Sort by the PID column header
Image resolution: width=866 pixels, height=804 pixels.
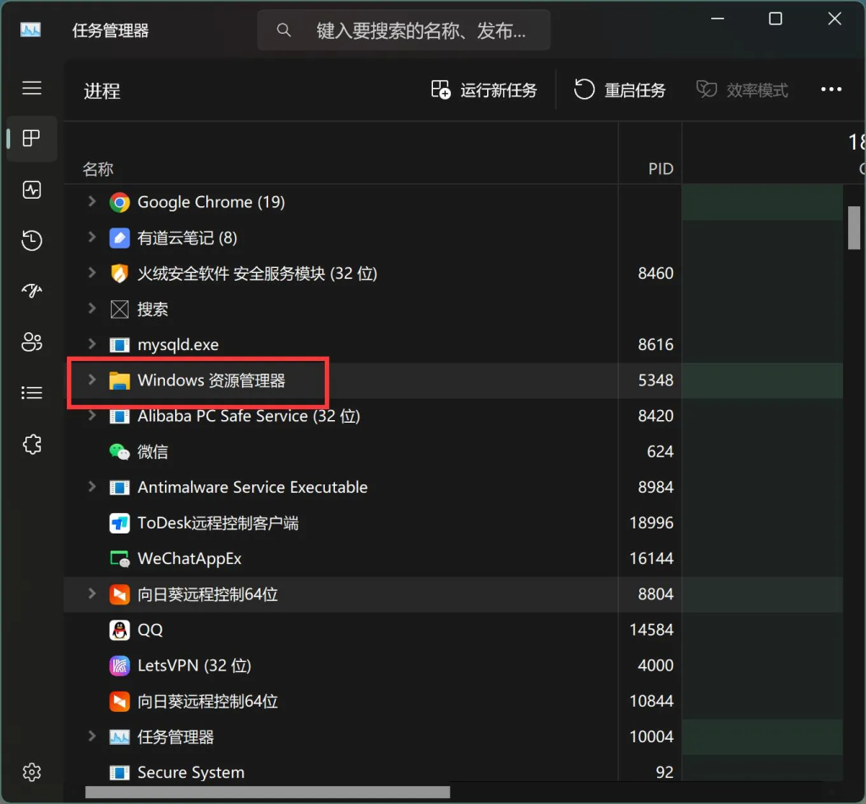click(660, 168)
